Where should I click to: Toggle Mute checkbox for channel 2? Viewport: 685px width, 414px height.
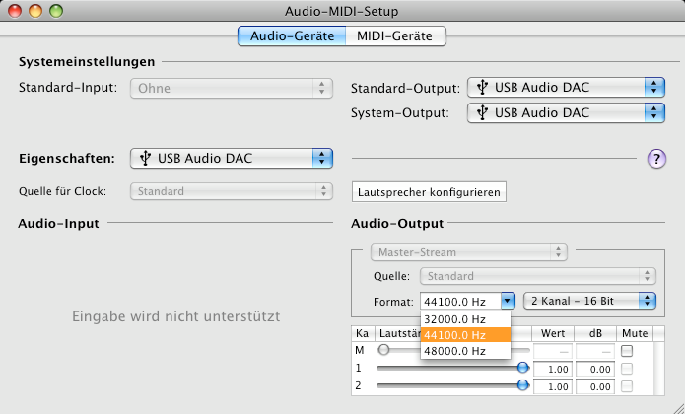[627, 386]
